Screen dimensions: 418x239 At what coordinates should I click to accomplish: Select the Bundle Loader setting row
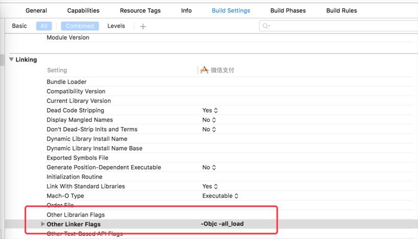click(x=67, y=82)
